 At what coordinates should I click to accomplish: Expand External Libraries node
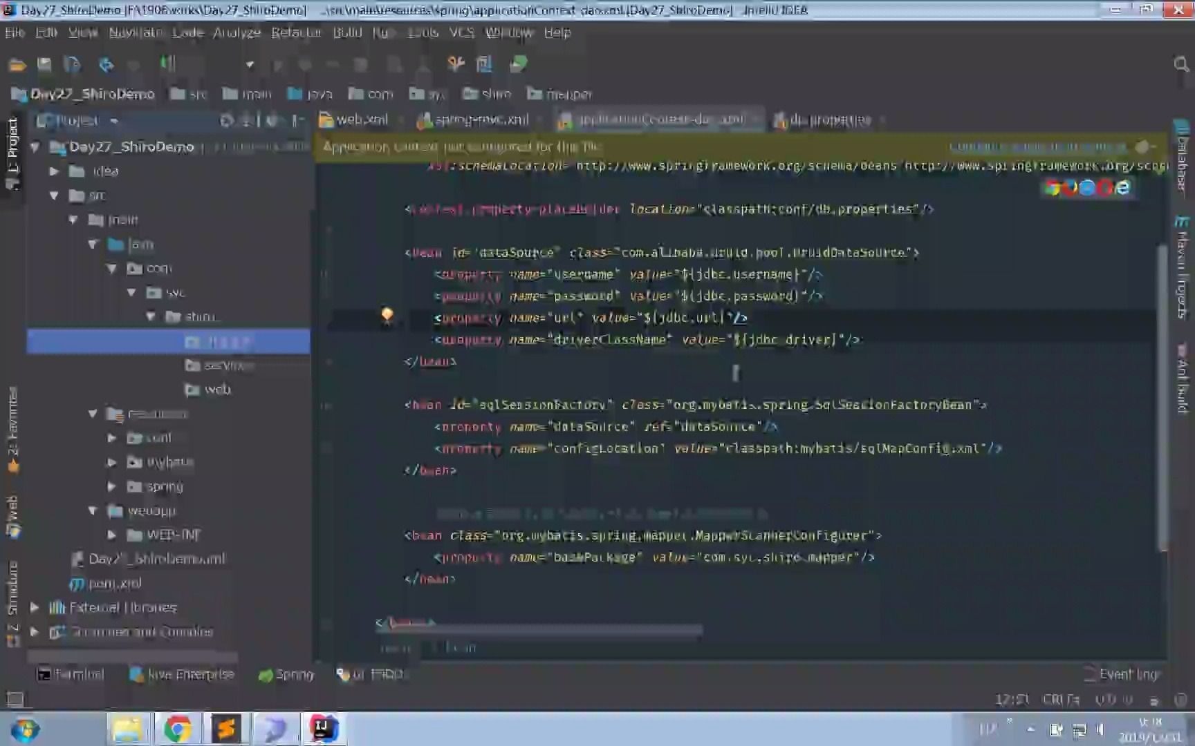coord(35,607)
